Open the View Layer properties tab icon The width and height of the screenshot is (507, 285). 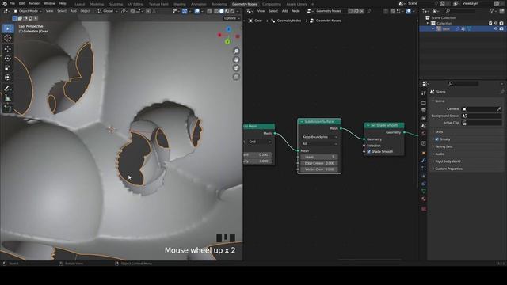(x=424, y=118)
